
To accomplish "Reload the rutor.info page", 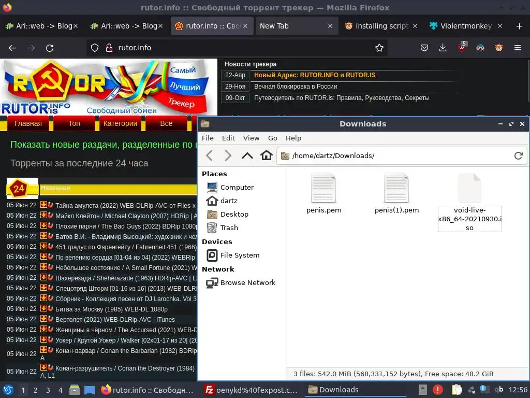I will coord(50,48).
